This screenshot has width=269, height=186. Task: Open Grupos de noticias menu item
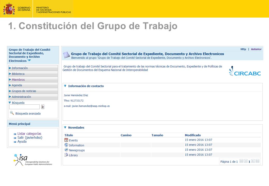click(x=24, y=91)
